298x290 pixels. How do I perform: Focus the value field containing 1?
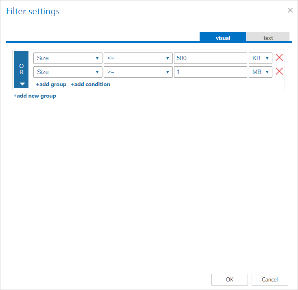211,72
